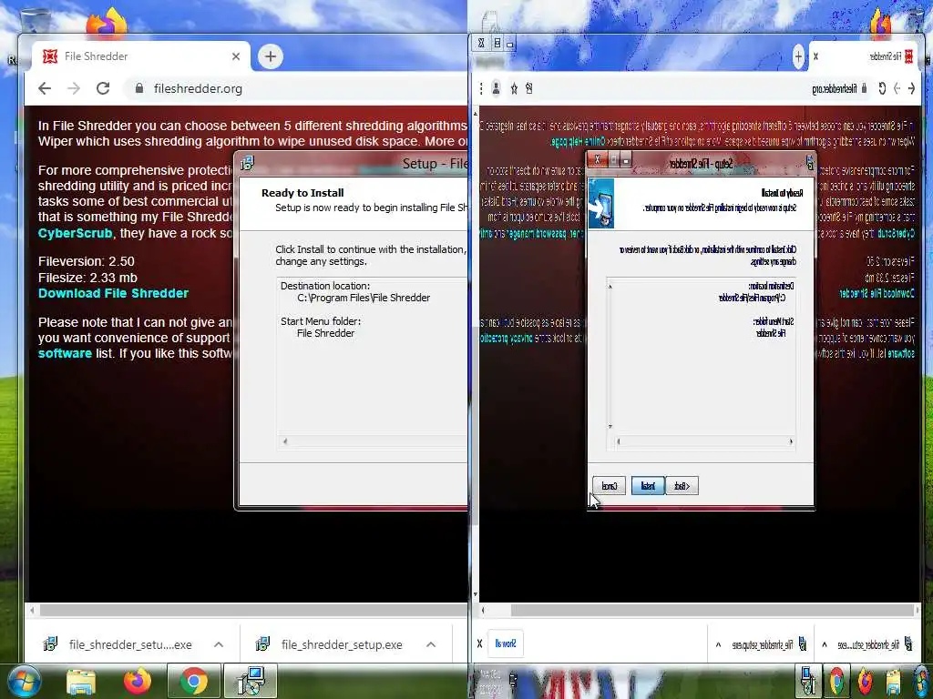Click the mirrored Download File Shredder link
This screenshot has width=933, height=699.
coord(877,293)
